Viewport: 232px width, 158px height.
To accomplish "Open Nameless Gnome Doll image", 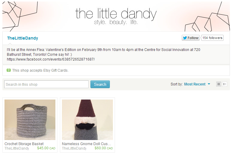I will [87, 120].
